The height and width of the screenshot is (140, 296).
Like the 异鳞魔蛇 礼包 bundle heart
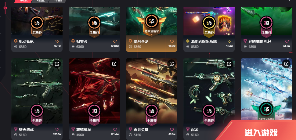287,41
